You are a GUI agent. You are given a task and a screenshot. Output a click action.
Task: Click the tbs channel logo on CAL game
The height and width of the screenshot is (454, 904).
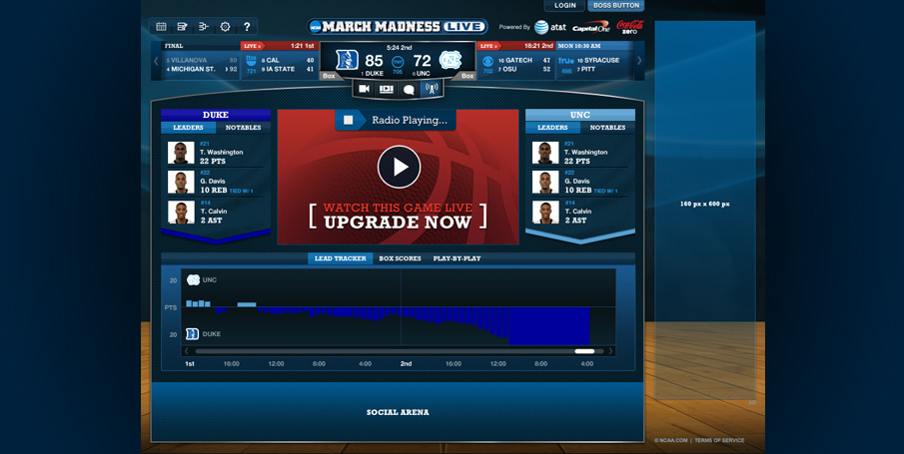pyautogui.click(x=252, y=60)
